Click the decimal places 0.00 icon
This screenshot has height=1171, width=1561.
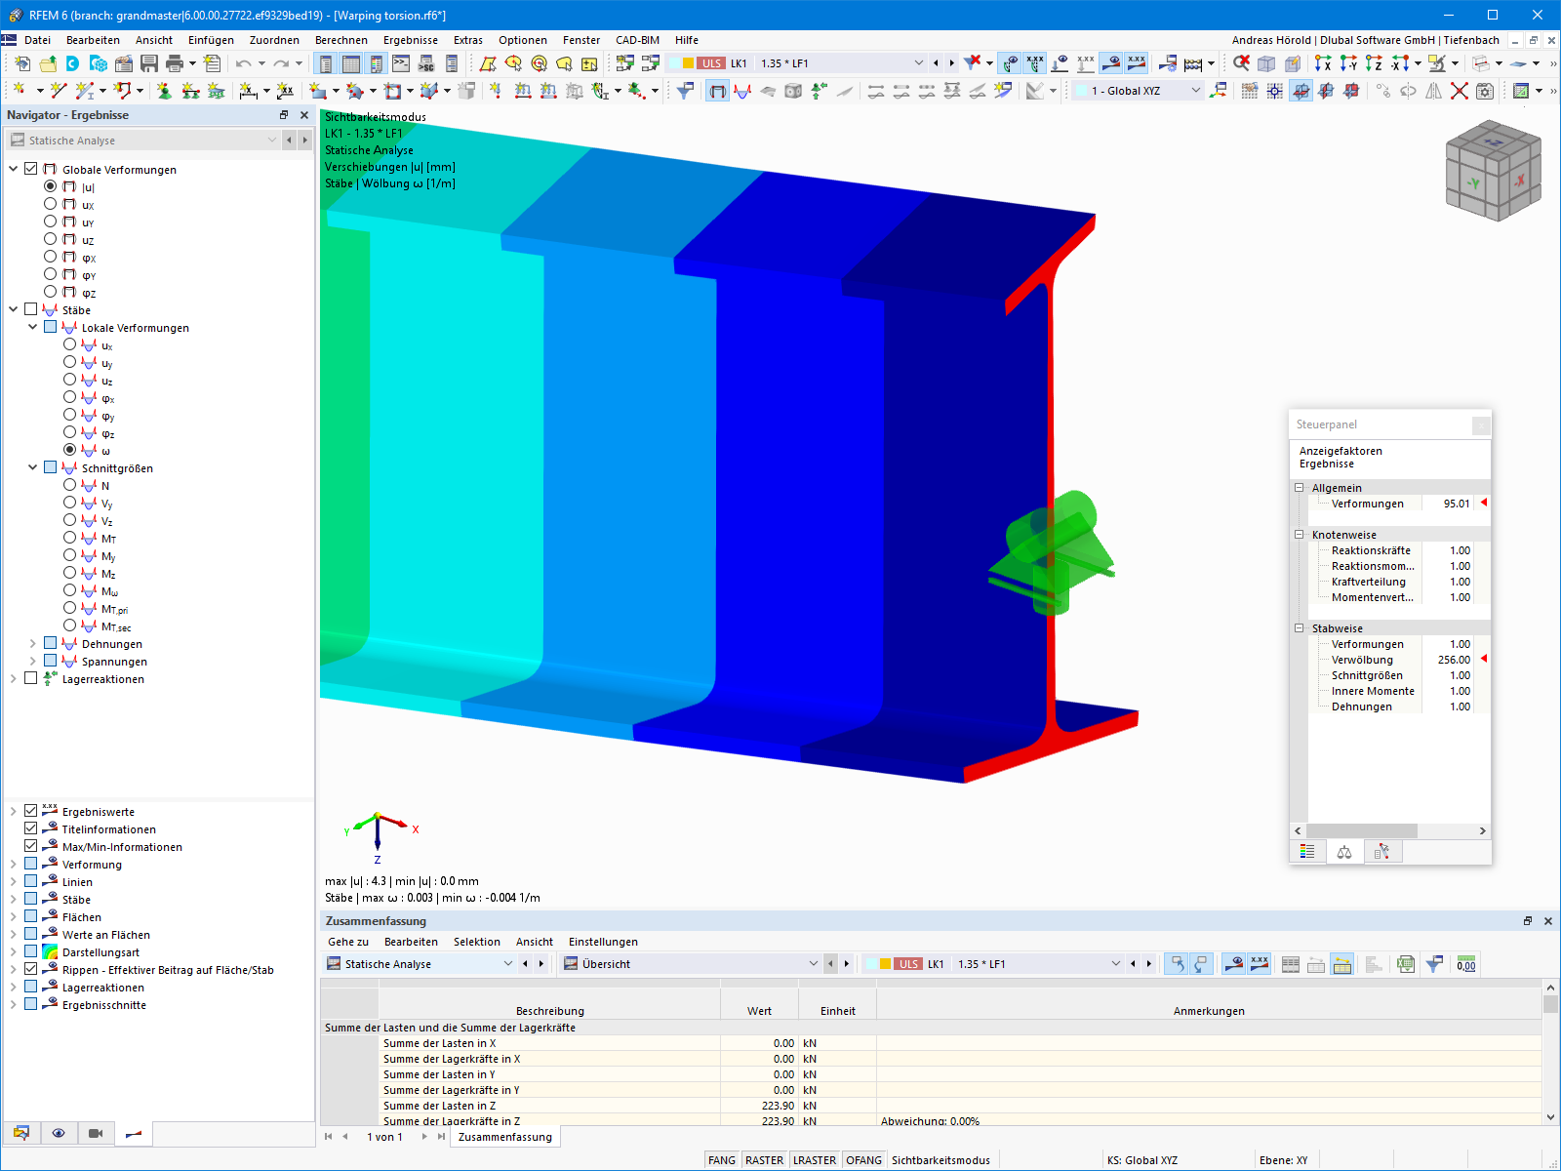click(1466, 963)
